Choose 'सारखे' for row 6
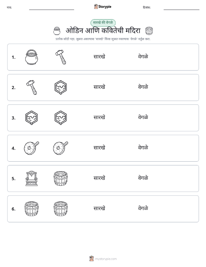Image resolution: width=206 pixels, height=267 pixels. [x=99, y=208]
